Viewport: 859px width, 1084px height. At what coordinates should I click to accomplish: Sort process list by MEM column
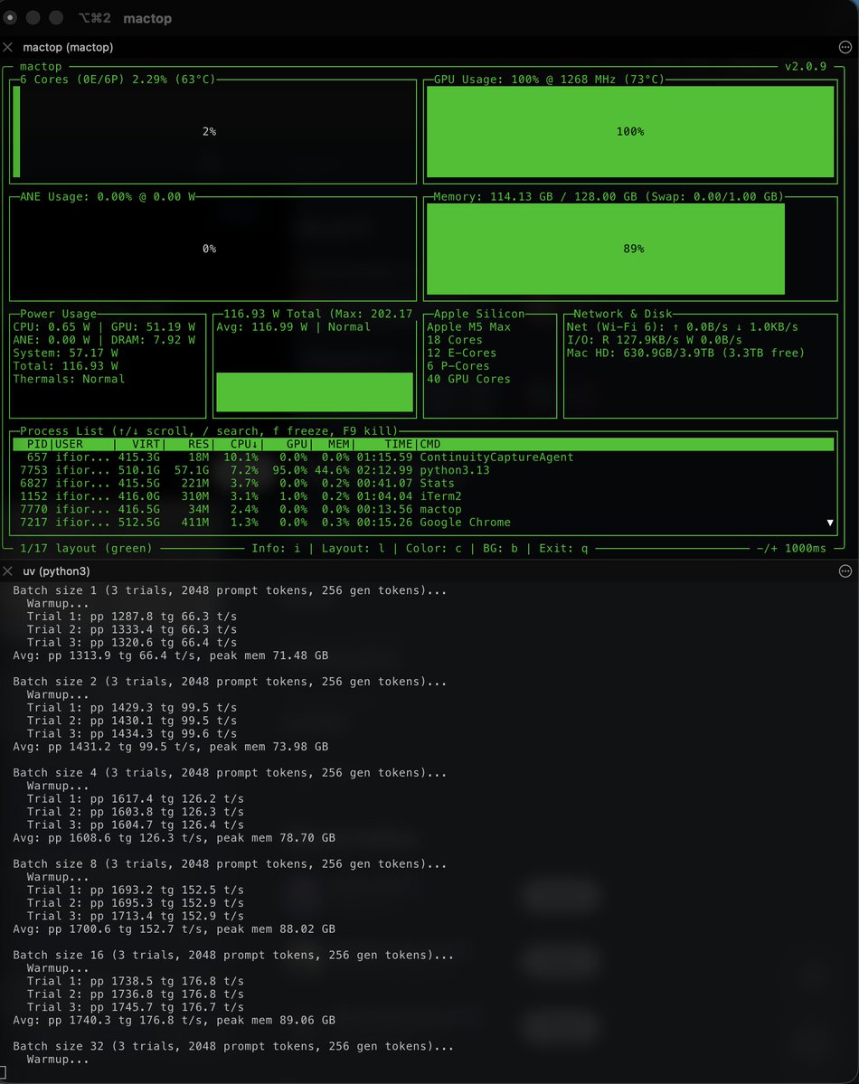click(x=339, y=444)
